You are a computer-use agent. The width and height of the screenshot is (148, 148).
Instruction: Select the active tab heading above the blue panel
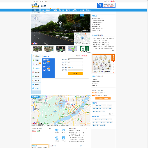point(46,57)
